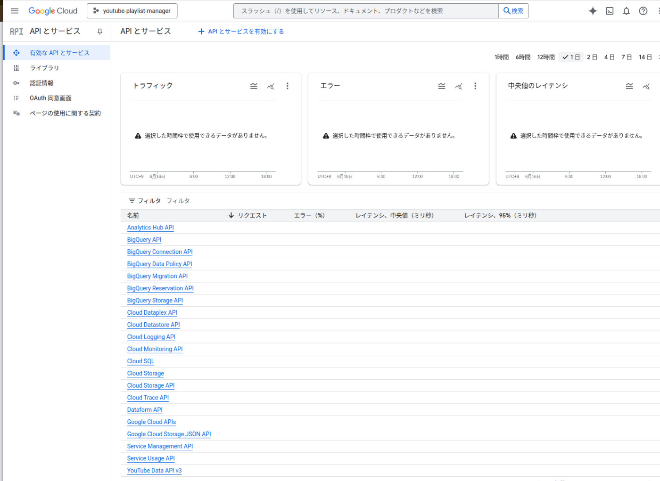Screen dimensions: 660x481
Task: Activate the Cloud Shell terminal icon
Action: tap(610, 11)
